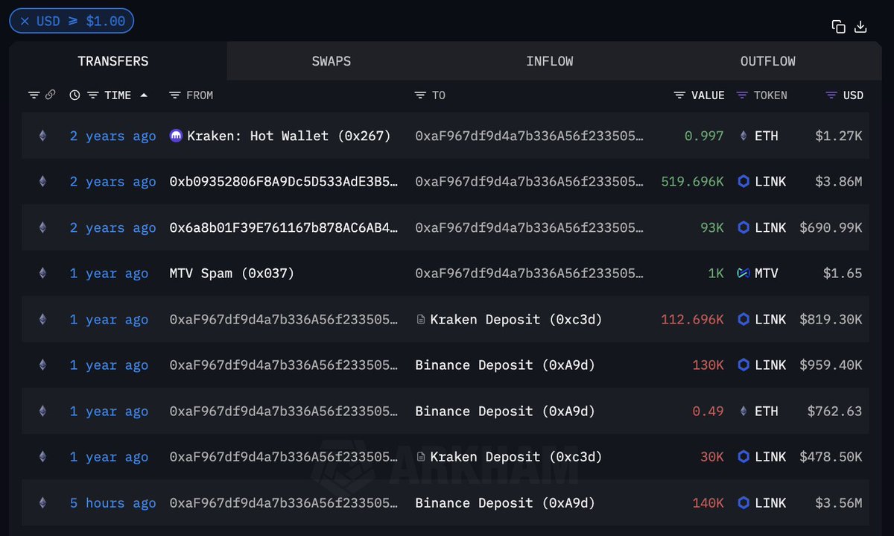Open the chain filter icon in header

(x=34, y=95)
